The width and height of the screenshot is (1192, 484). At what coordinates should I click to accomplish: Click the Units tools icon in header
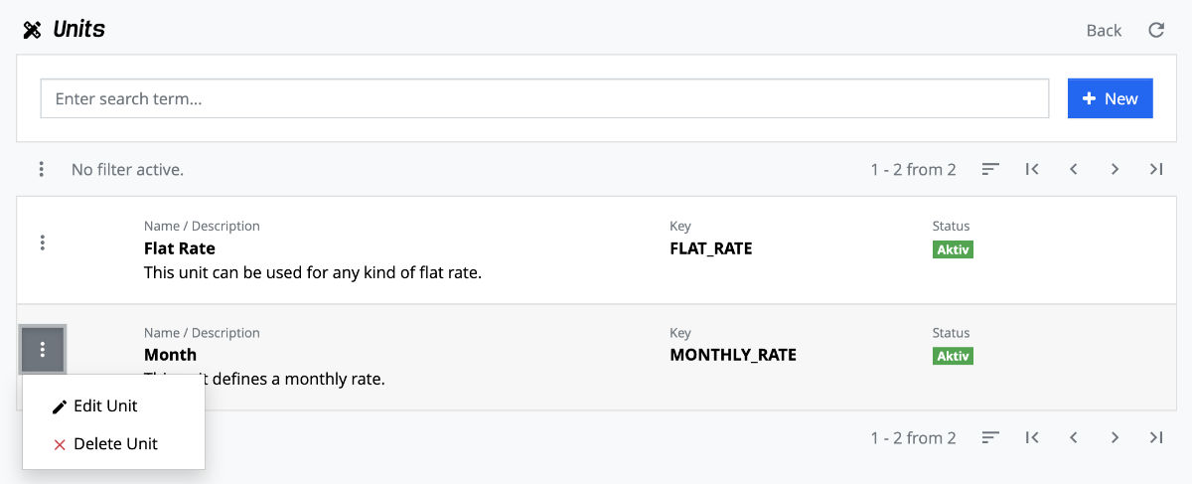coord(32,30)
